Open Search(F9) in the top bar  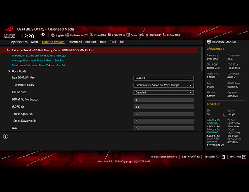point(135,35)
